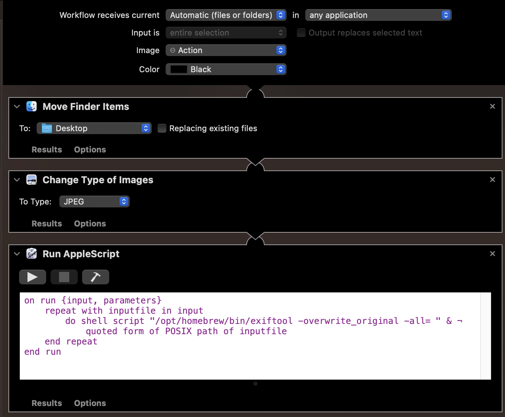Run the AppleScript with the play button
This screenshot has height=417, width=505.
pyautogui.click(x=32, y=277)
